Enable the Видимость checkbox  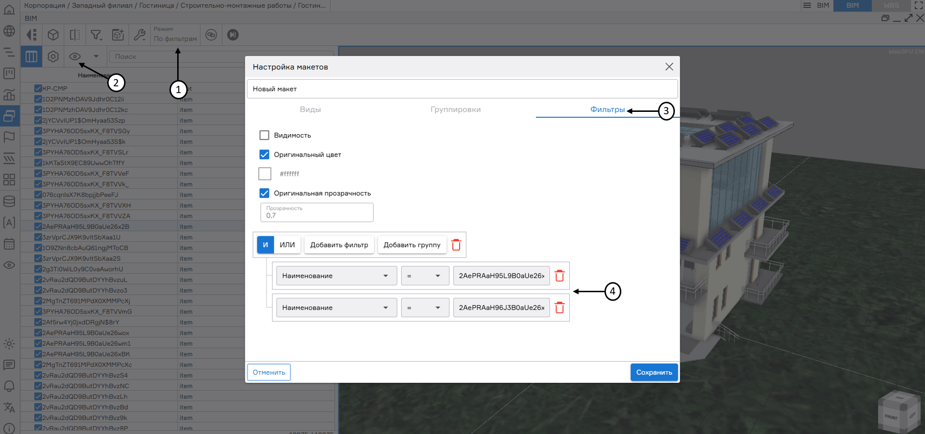[264, 135]
